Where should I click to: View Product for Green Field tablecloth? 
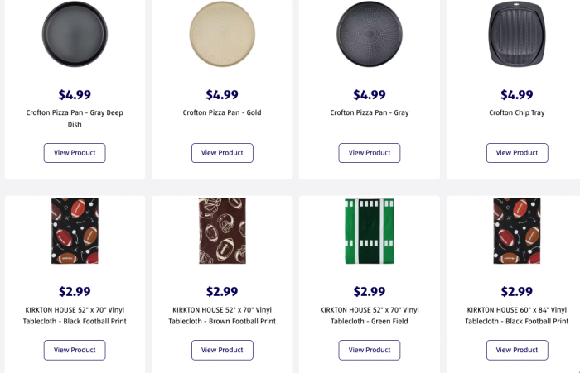pyautogui.click(x=369, y=350)
